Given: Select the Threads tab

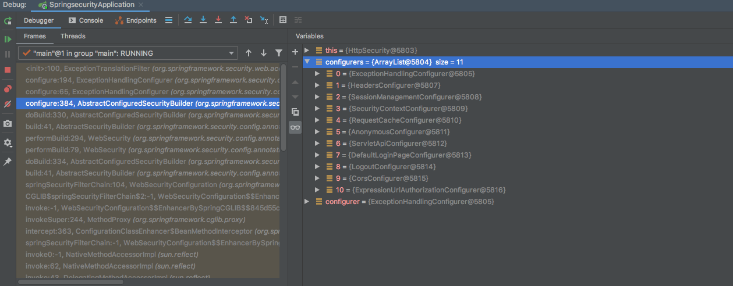Looking at the screenshot, I should point(73,36).
